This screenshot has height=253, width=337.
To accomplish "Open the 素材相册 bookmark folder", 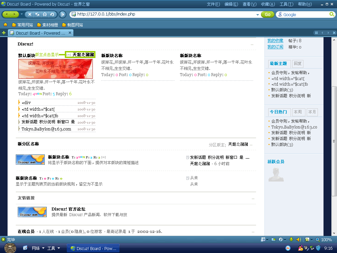I will 47,25.
